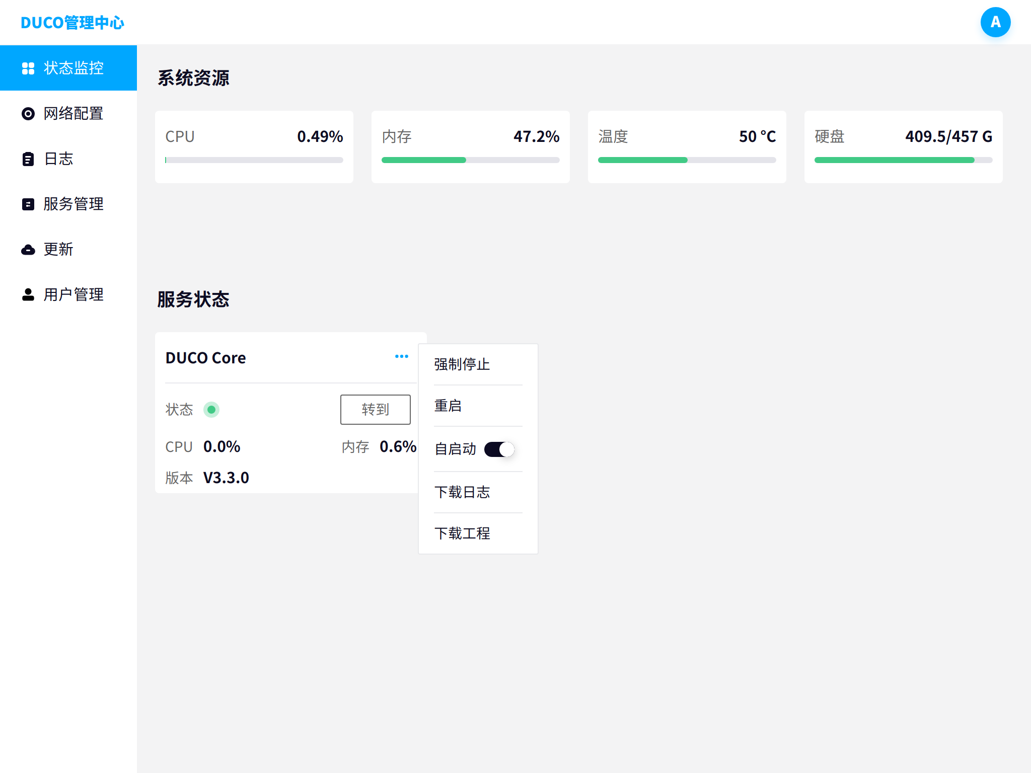Select 重启 from the context menu
The width and height of the screenshot is (1031, 773).
pyautogui.click(x=448, y=406)
